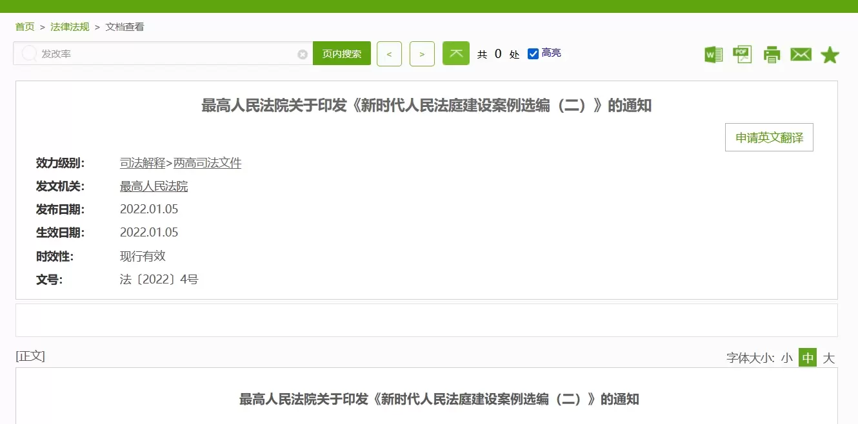The image size is (858, 424).
Task: Click 申请英文翻译 button
Action: click(x=769, y=137)
